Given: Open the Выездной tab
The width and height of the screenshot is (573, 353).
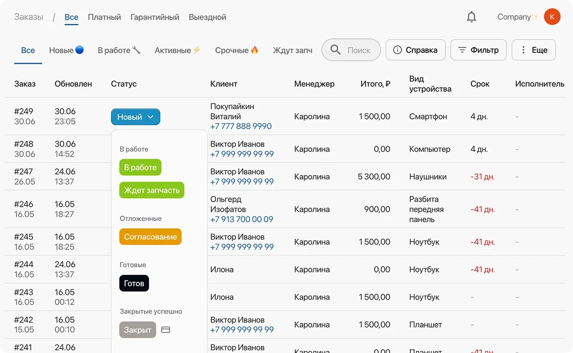Looking at the screenshot, I should (x=208, y=17).
